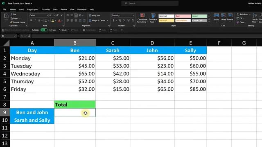Click the Insert Function fx icon

tap(29, 36)
